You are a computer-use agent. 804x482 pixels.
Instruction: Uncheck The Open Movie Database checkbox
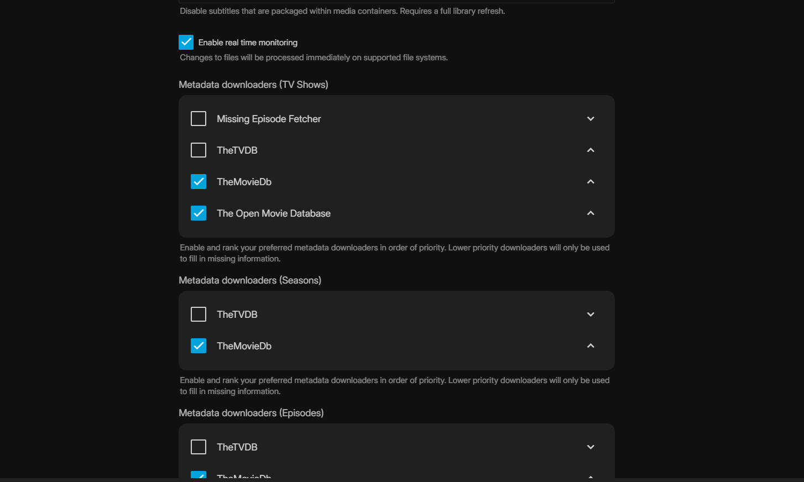(199, 213)
